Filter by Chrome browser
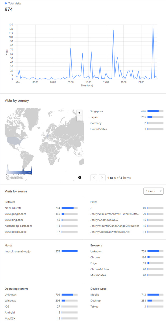Image resolution: width=166 pixels, height=323 pixels. (x=127, y=257)
